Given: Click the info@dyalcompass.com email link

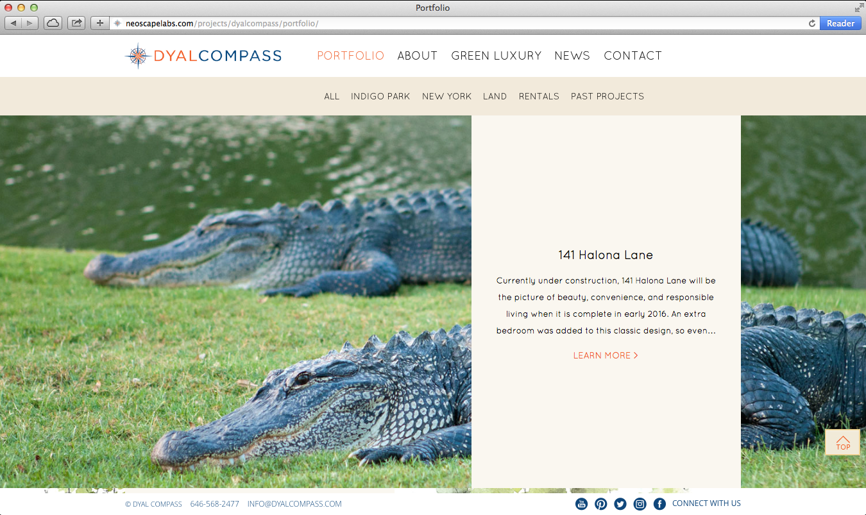Looking at the screenshot, I should click(x=294, y=504).
